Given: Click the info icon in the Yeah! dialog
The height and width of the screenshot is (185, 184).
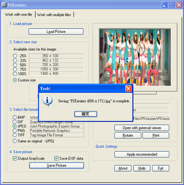Looking at the screenshot, I should coord(48,101).
